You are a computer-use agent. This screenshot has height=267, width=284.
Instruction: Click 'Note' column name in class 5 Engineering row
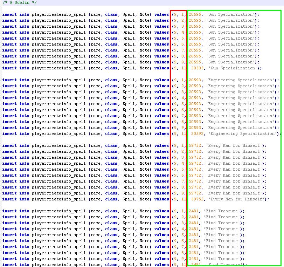(144, 104)
